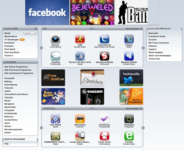184x150 pixels.
Task: Open Erweiterte Suche in quick links
Action: pos(157,37)
